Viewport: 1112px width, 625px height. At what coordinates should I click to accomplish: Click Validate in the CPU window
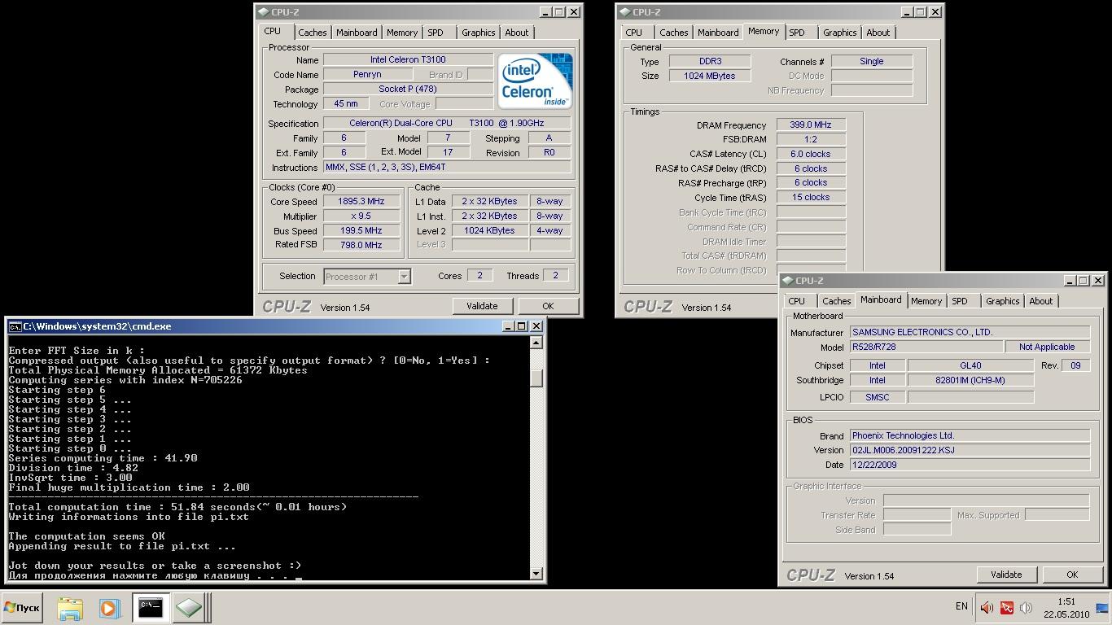pos(482,306)
